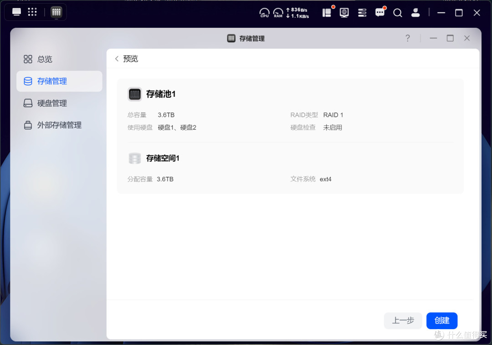Click the blue 创建 button

click(442, 320)
